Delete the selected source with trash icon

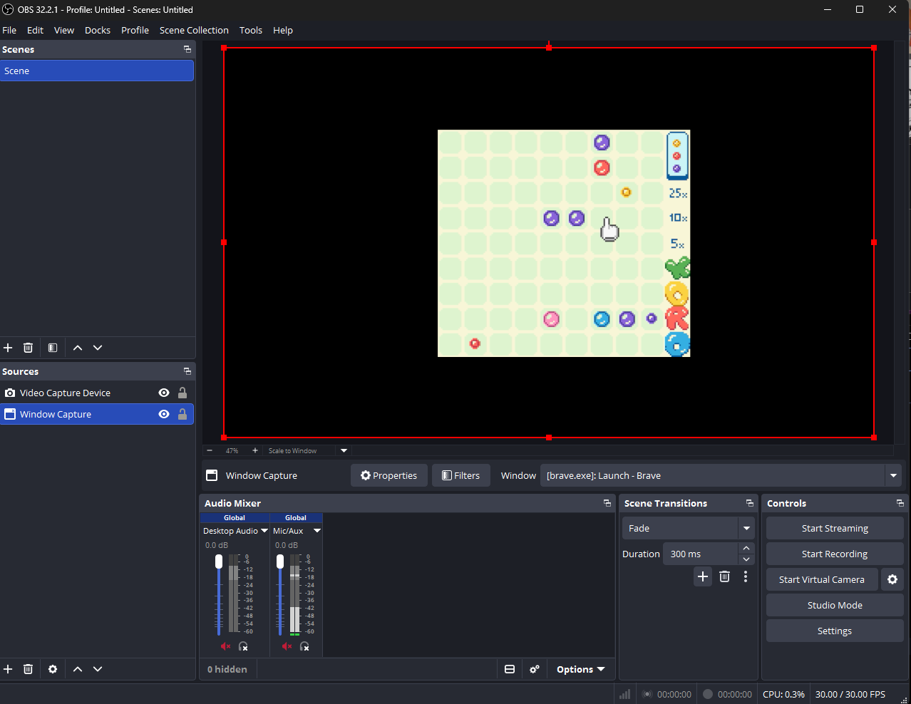28,669
